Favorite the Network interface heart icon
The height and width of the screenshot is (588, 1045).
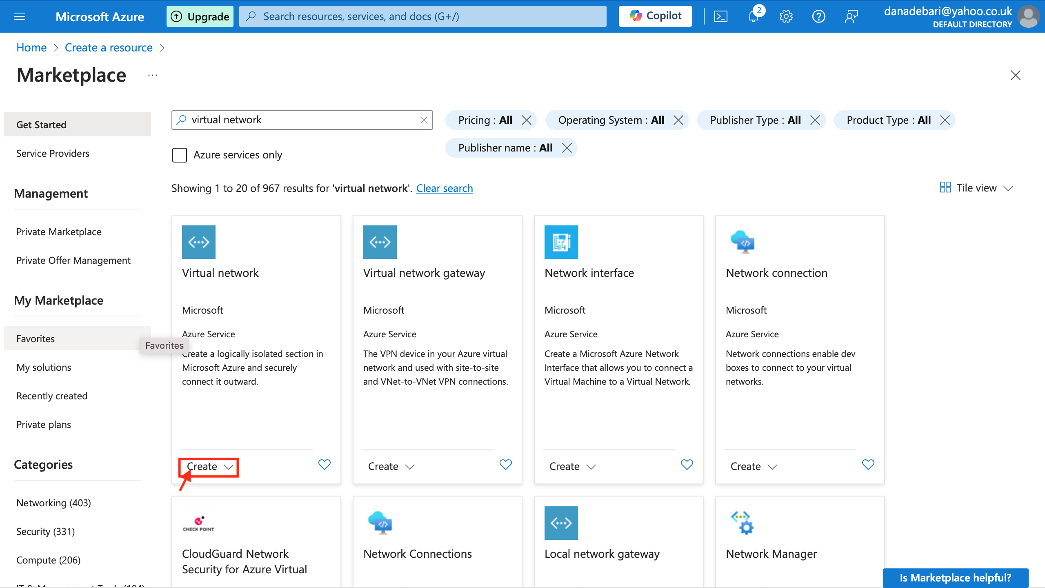click(x=687, y=465)
